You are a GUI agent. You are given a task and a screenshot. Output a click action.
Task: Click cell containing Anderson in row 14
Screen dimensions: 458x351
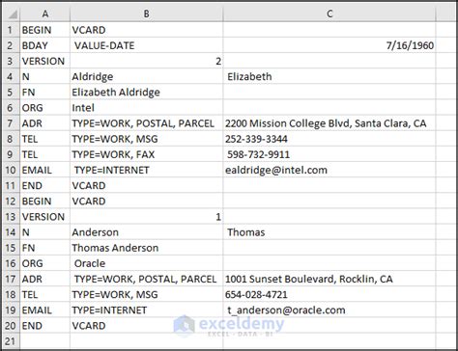pyautogui.click(x=146, y=232)
